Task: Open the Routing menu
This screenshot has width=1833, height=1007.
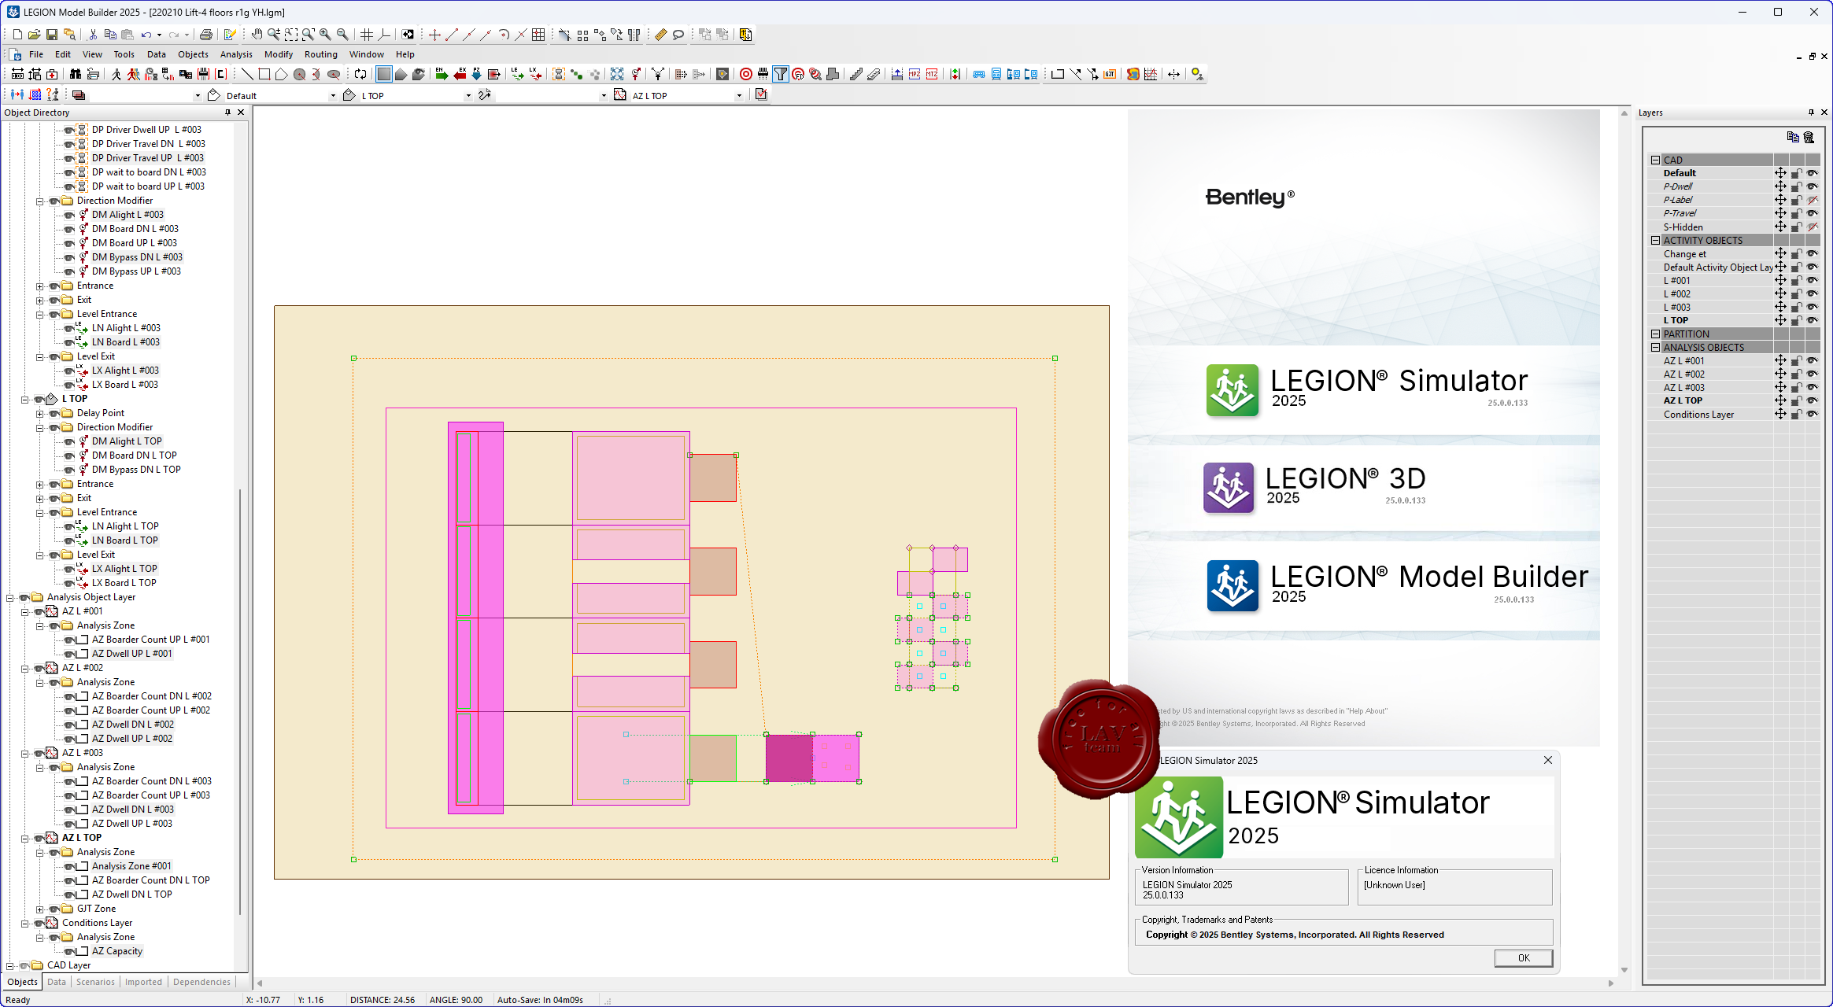Action: pyautogui.click(x=320, y=54)
